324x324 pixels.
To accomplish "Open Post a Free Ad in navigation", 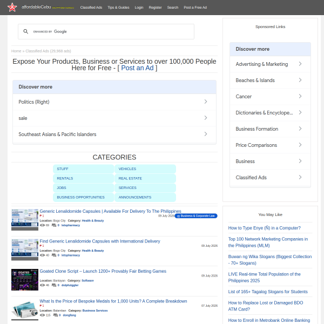I will pos(195,8).
